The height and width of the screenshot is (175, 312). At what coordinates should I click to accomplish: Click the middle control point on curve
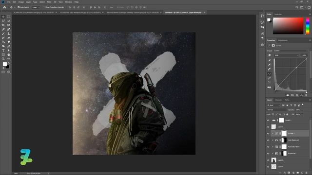pos(296,68)
